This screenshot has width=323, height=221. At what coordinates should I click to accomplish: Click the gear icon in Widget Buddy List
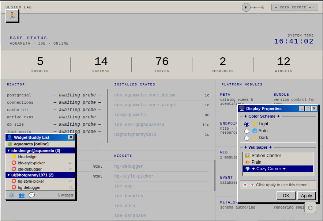coord(12,195)
